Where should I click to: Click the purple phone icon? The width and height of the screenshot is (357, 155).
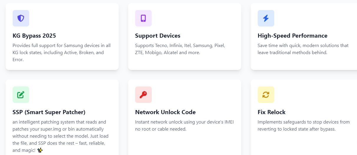pyautogui.click(x=143, y=18)
